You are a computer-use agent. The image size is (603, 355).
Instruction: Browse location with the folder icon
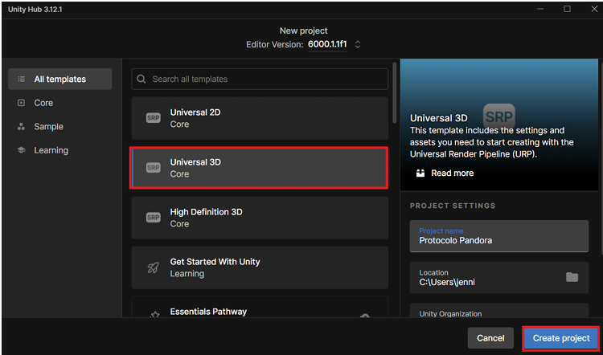pos(572,277)
